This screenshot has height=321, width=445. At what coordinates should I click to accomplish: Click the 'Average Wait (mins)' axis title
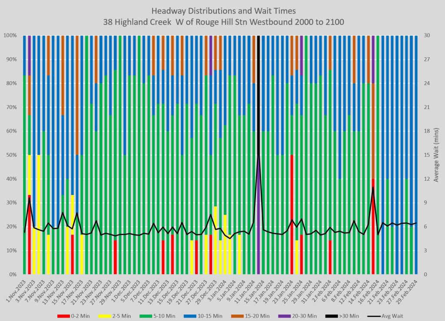point(436,155)
